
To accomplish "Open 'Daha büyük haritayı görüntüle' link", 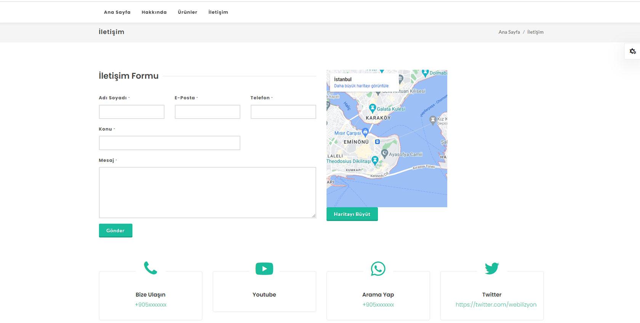I will 361,86.
